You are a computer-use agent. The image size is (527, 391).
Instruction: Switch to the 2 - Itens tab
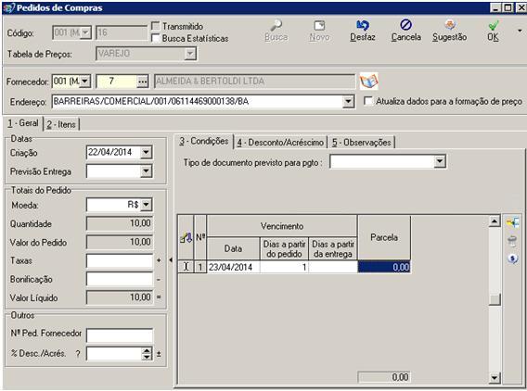(61, 124)
